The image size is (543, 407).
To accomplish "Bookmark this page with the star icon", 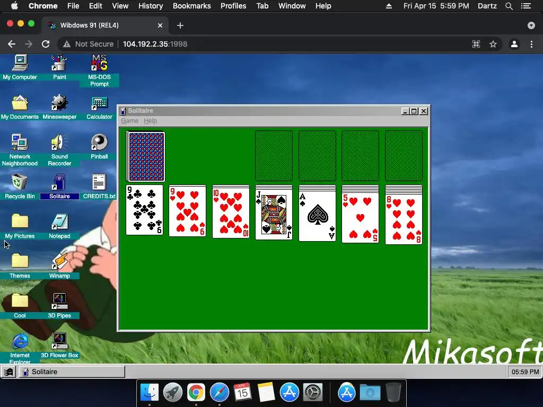I will click(493, 44).
